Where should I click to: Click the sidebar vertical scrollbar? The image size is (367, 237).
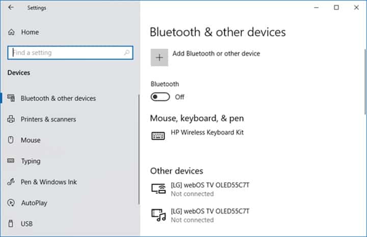139,150
